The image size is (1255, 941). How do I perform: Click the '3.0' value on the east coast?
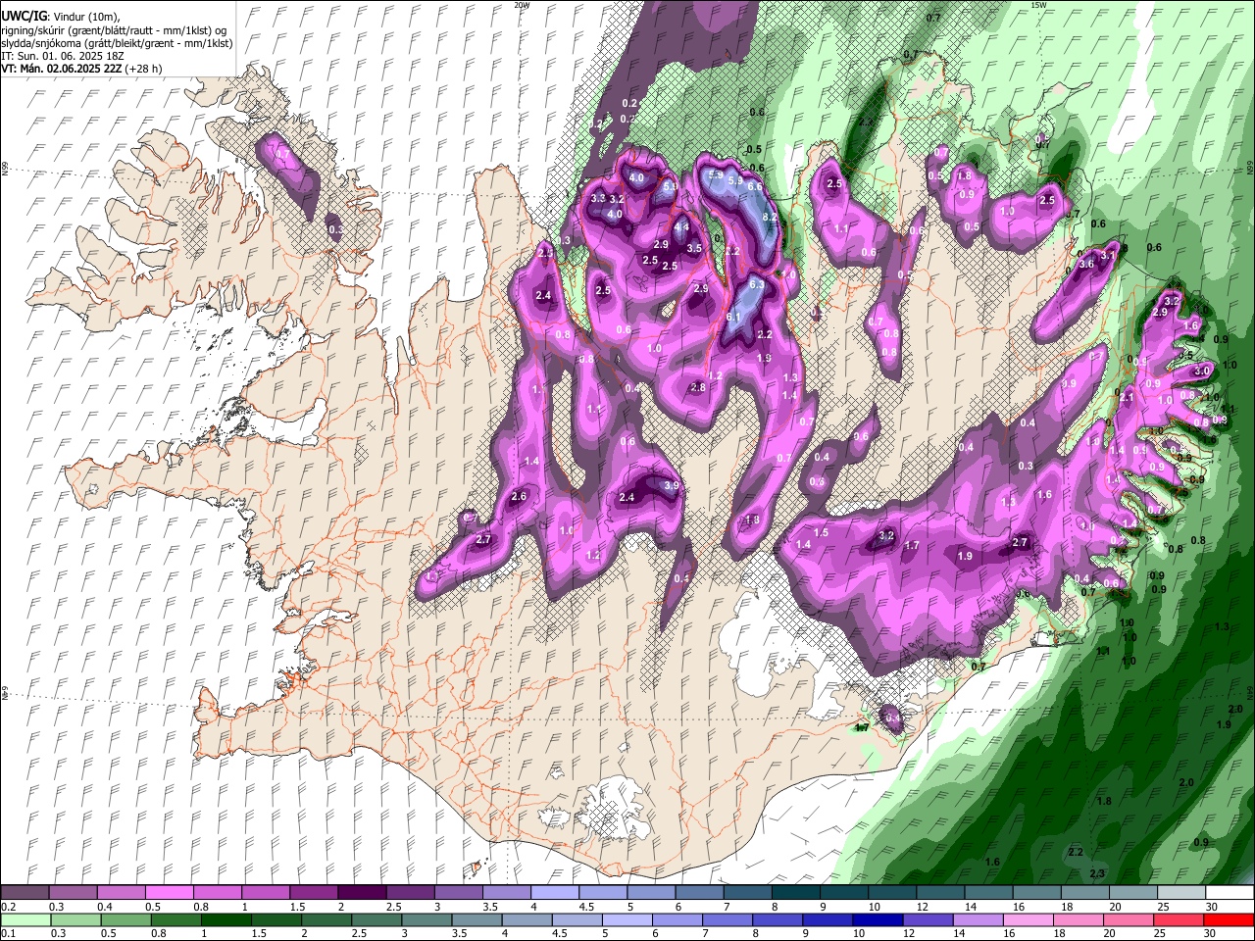[1202, 371]
